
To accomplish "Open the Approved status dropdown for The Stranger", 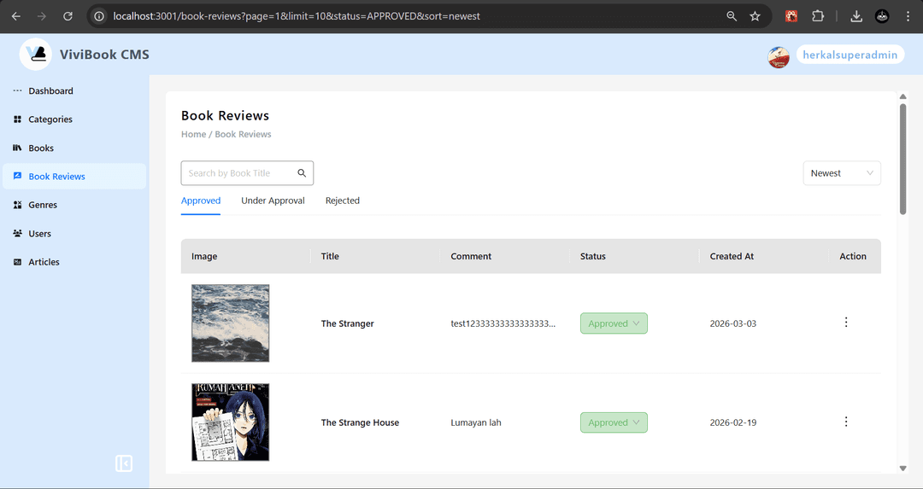I will [x=614, y=323].
